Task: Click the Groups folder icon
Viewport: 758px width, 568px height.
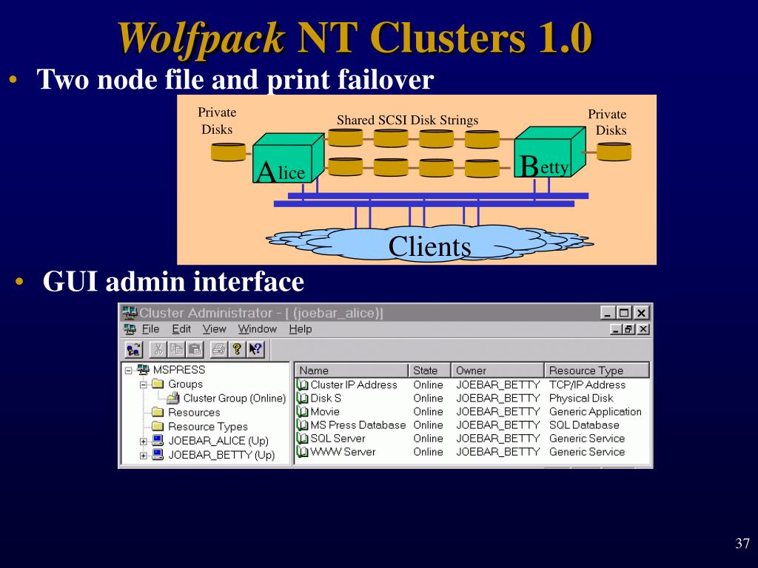Action: (158, 384)
